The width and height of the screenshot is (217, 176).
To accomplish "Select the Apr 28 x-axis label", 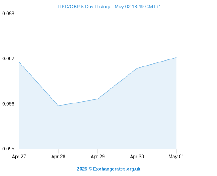I will tap(58, 157).
